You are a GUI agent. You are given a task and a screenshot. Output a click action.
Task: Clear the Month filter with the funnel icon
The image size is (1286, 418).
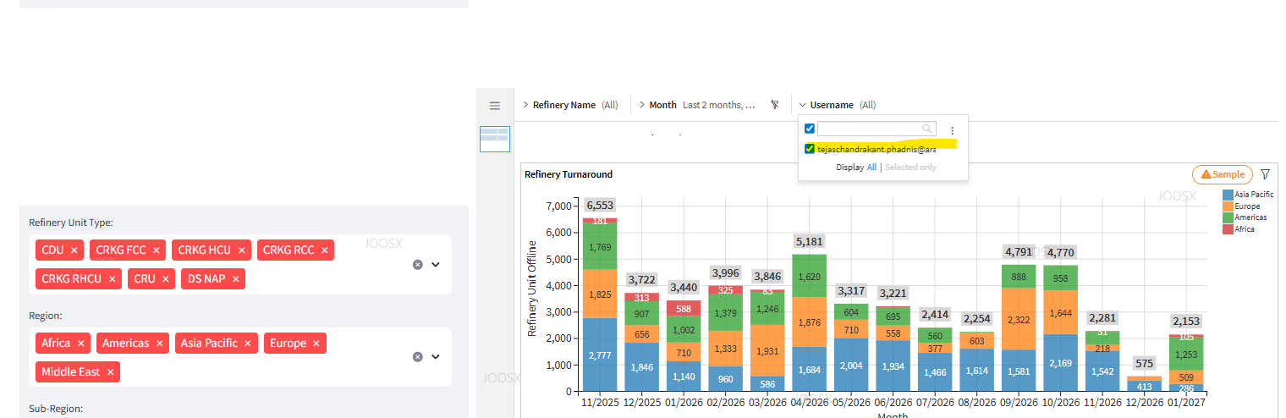point(774,105)
